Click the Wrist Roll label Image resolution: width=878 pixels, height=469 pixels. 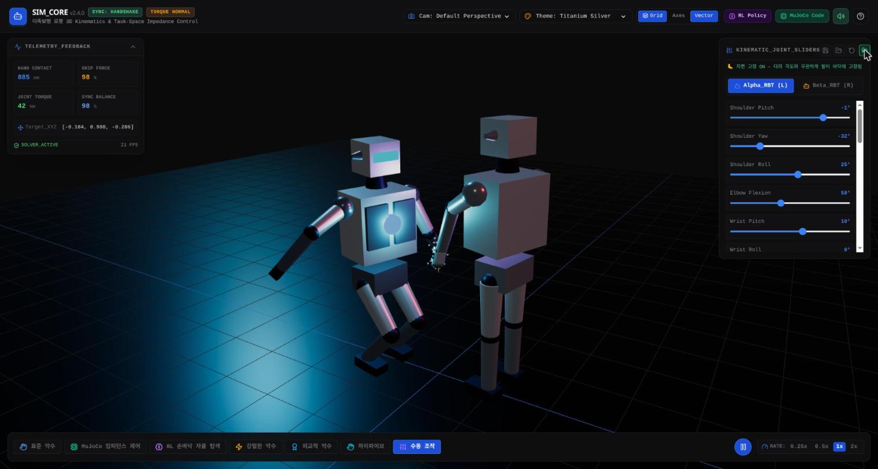(x=745, y=250)
